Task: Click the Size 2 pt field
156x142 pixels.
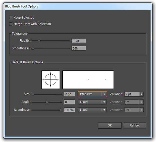Action: click(69, 94)
